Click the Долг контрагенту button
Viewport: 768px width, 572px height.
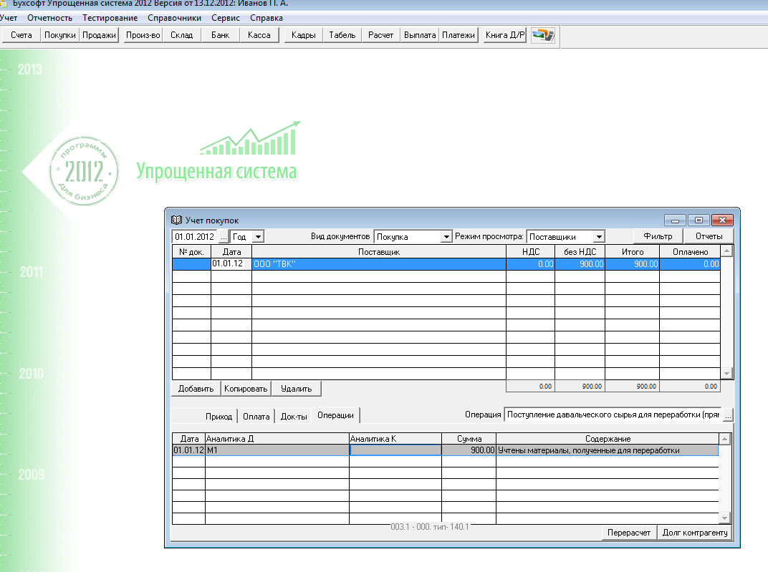click(x=694, y=533)
